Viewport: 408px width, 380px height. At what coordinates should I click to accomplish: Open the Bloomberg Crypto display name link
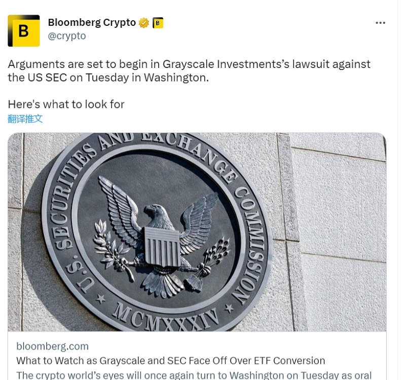tap(92, 23)
